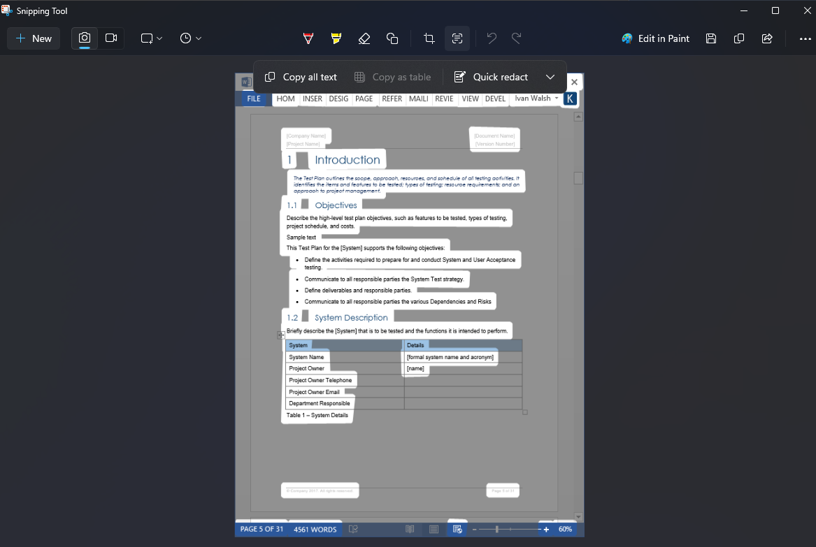Click the image crop icon

[429, 38]
